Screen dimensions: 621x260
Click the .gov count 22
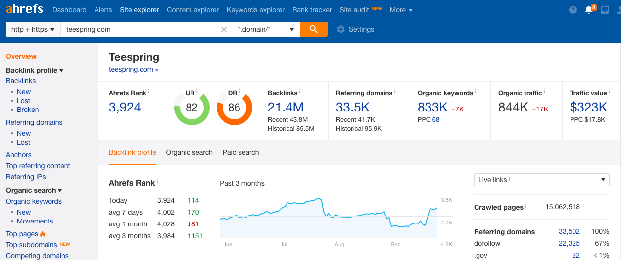point(576,255)
